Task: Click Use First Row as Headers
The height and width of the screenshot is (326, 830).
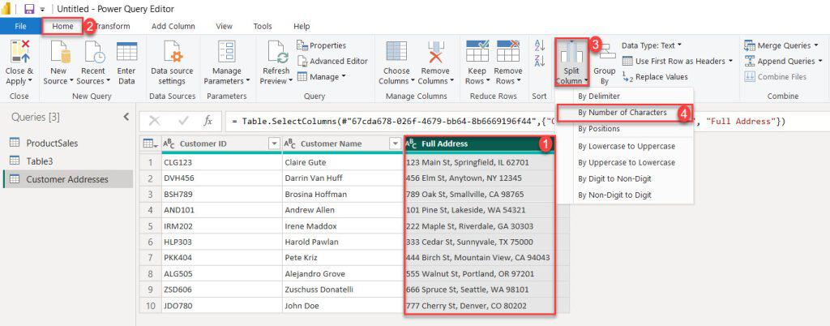Action: 677,62
